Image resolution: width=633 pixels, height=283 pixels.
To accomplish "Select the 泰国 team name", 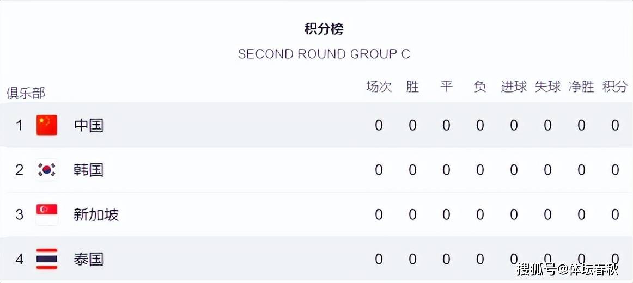I will point(89,259).
